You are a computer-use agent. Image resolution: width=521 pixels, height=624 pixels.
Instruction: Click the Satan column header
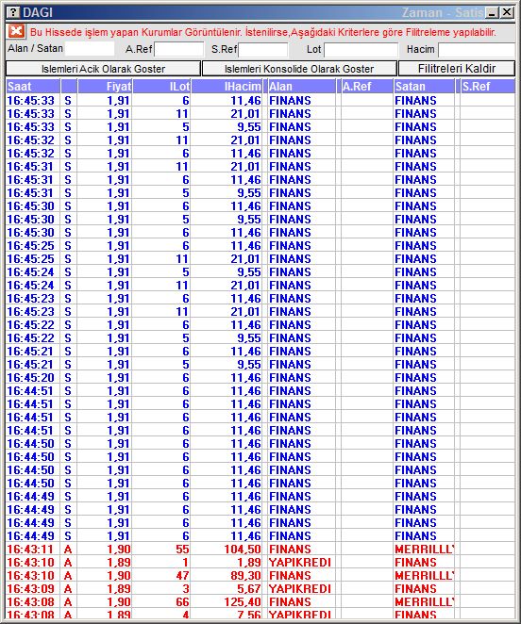424,87
